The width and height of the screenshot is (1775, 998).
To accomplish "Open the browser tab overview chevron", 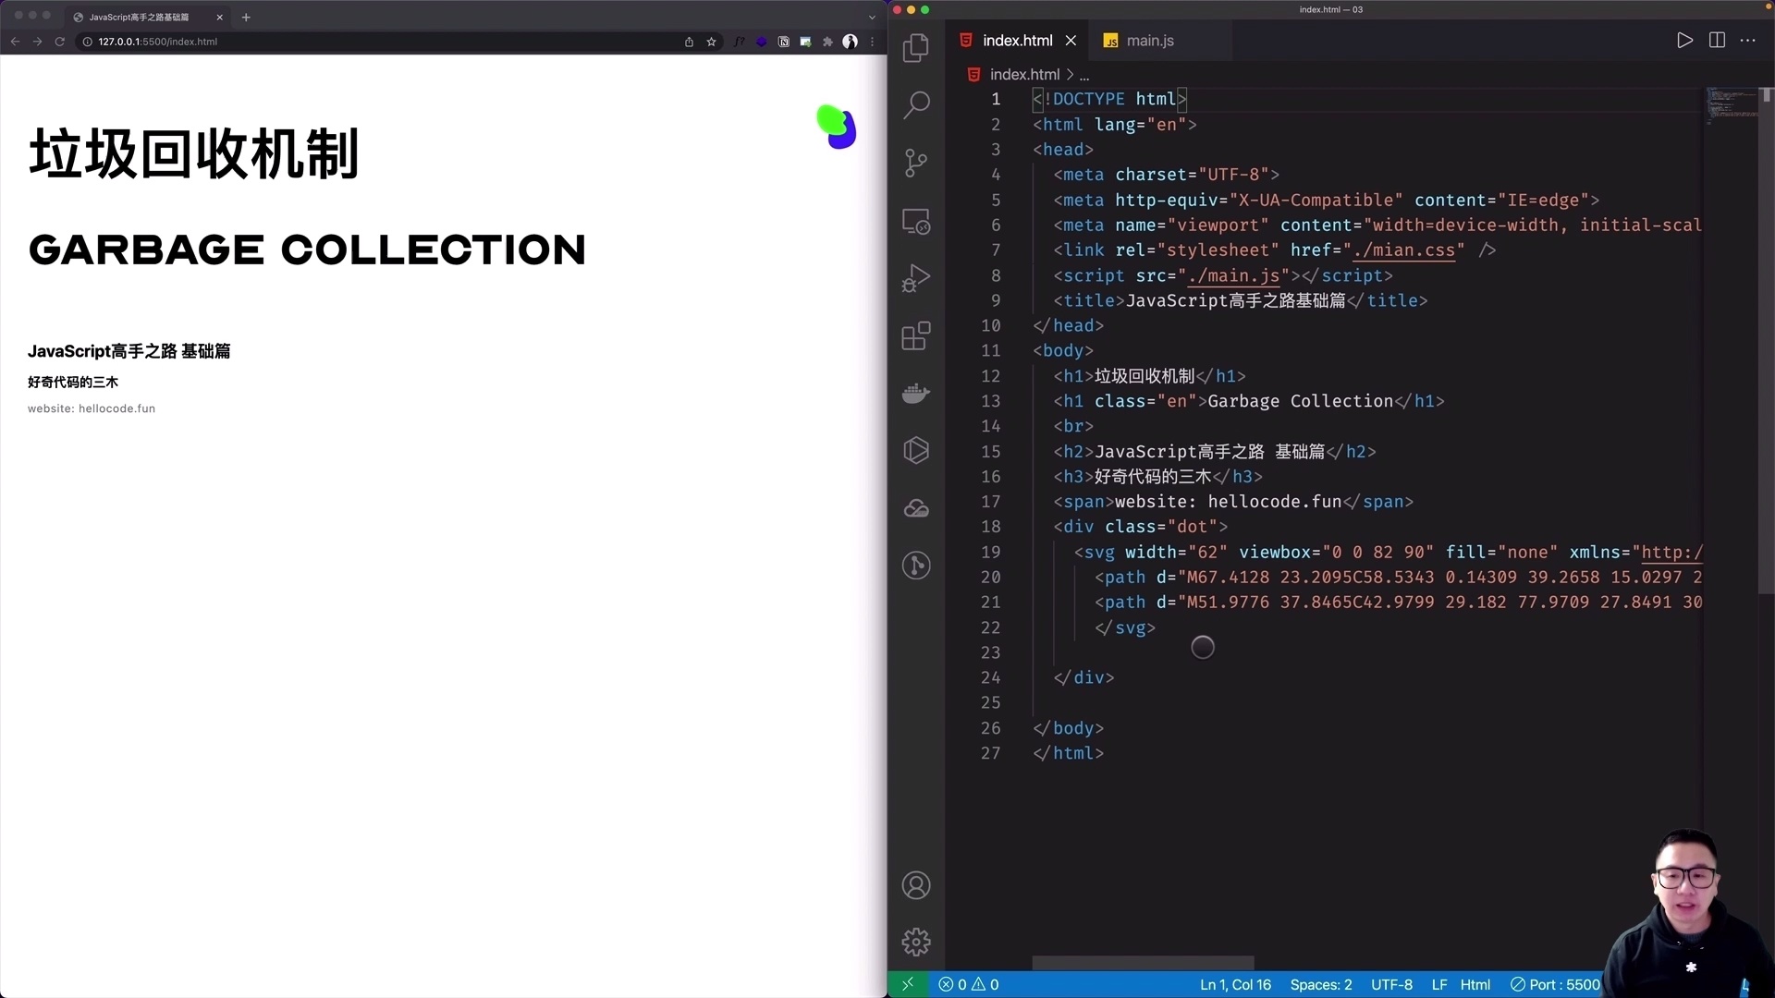I will 872,17.
